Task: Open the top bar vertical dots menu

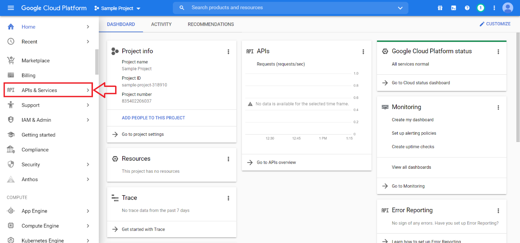Action: (x=494, y=8)
